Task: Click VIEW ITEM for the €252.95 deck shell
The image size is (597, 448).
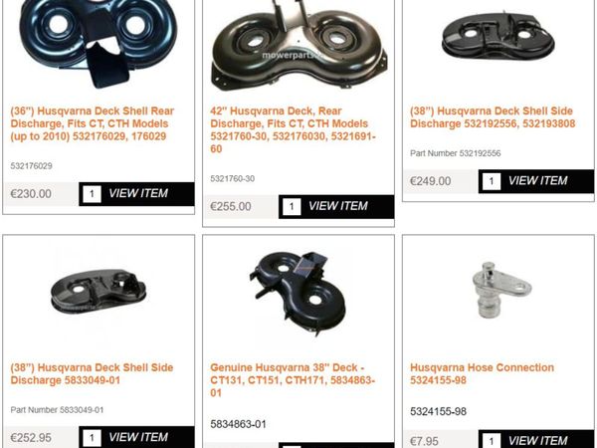Action: (138, 437)
